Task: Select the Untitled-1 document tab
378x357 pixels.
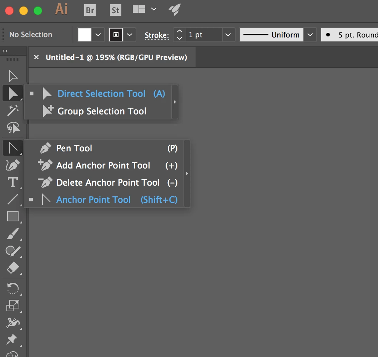Action: [x=116, y=57]
